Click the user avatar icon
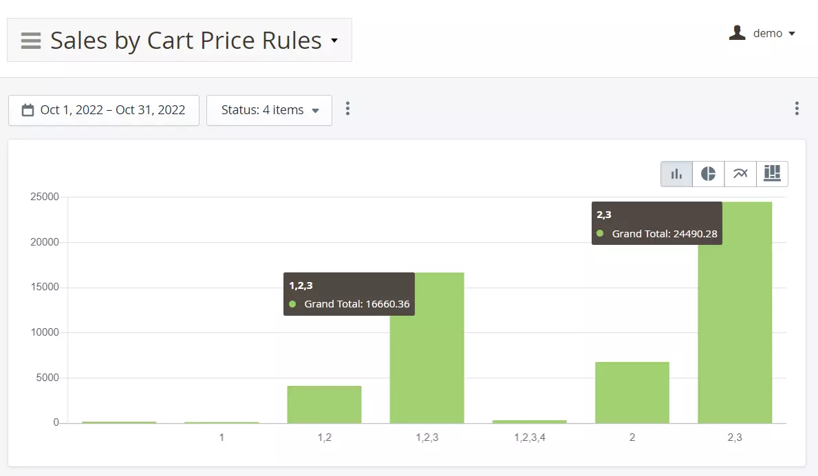Image resolution: width=818 pixels, height=476 pixels. click(x=737, y=33)
